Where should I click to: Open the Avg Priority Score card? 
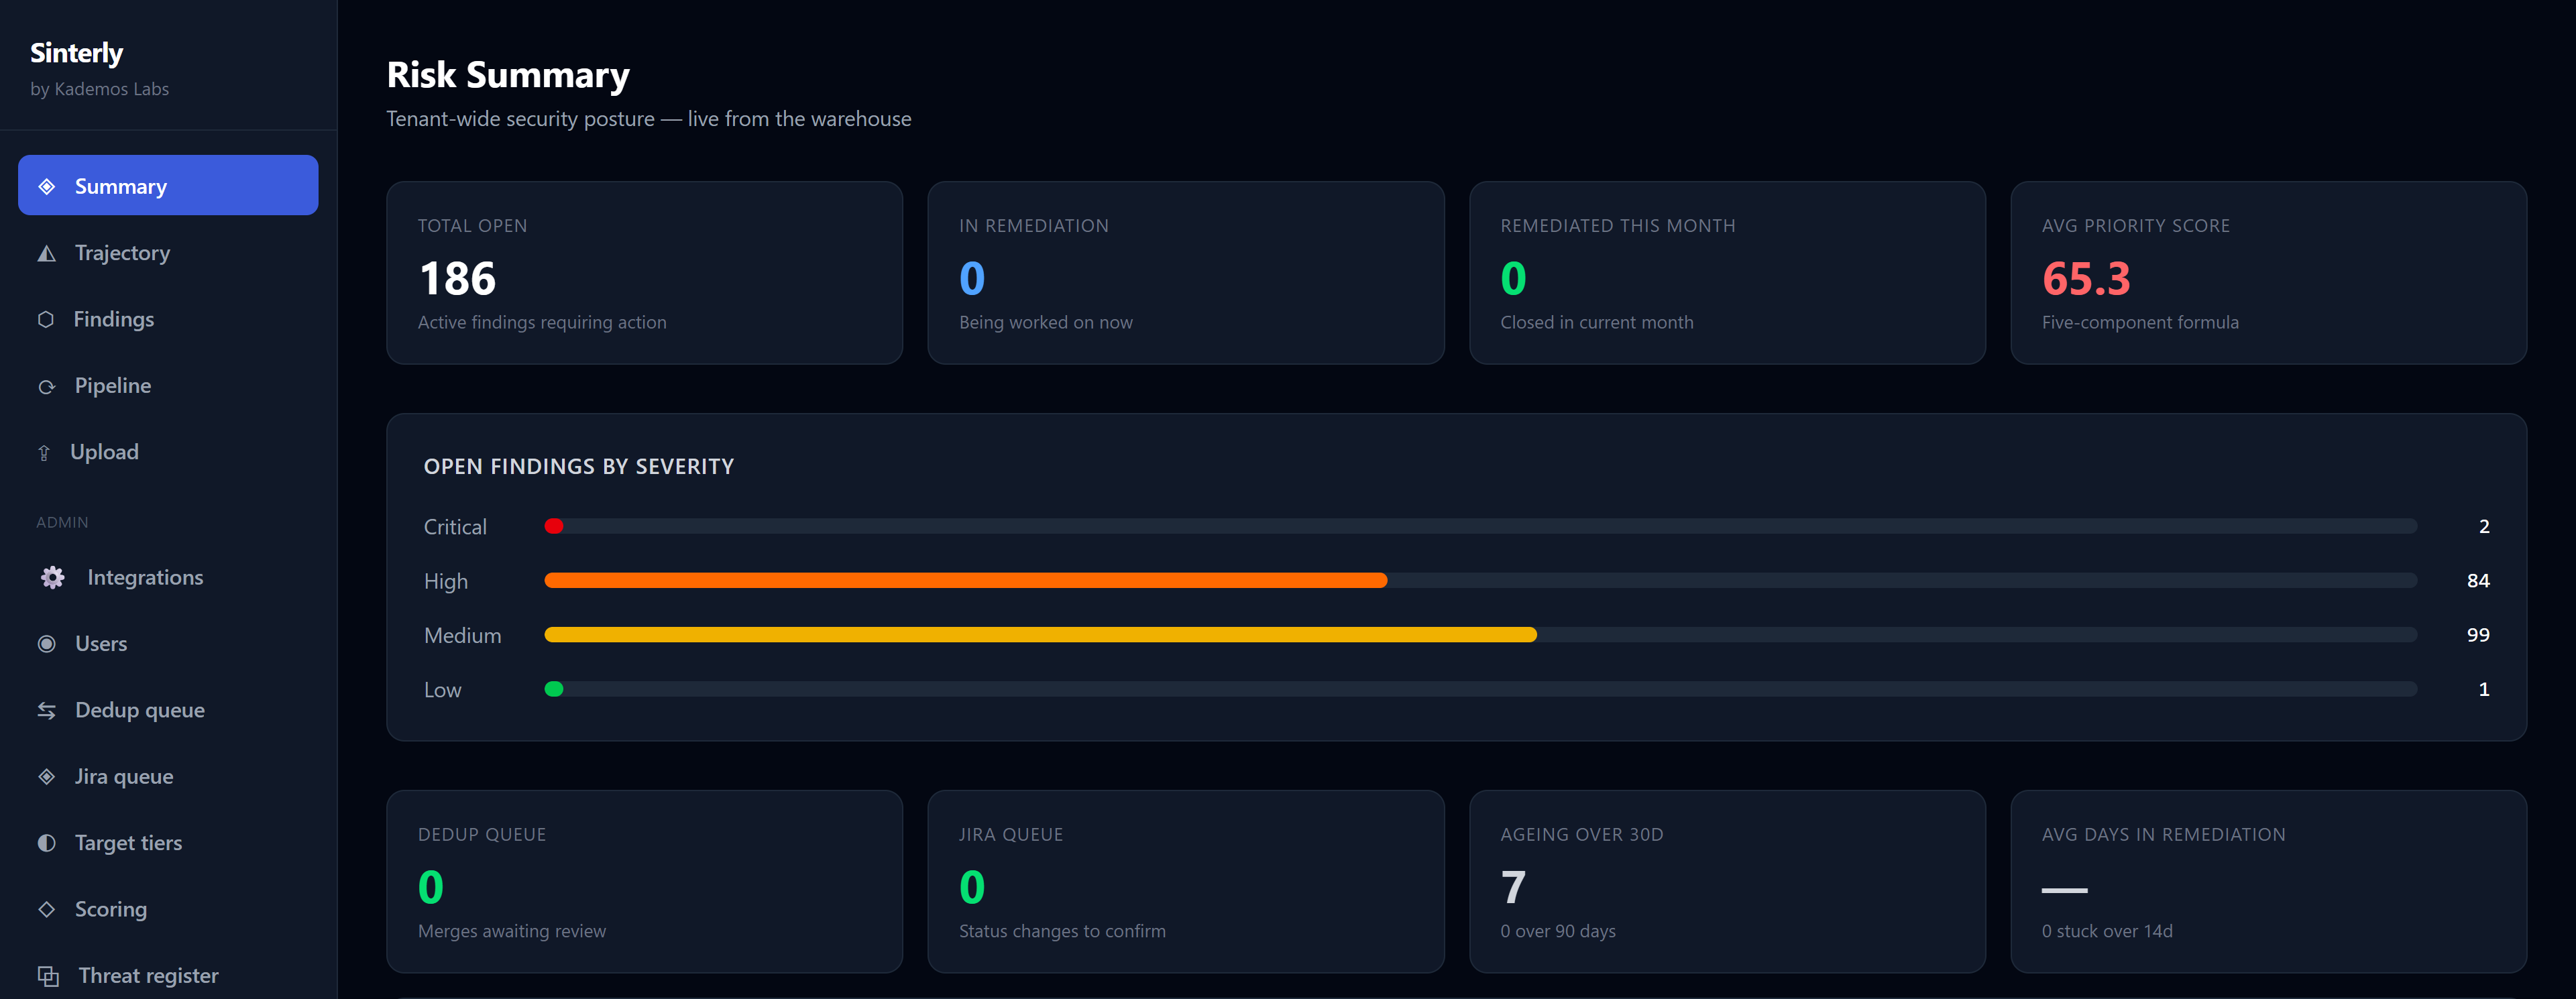tap(2268, 273)
